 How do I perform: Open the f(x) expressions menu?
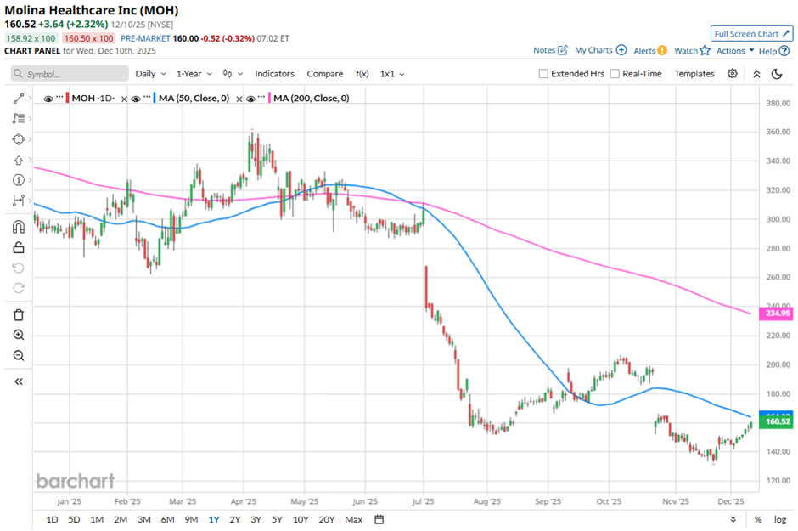pyautogui.click(x=362, y=74)
